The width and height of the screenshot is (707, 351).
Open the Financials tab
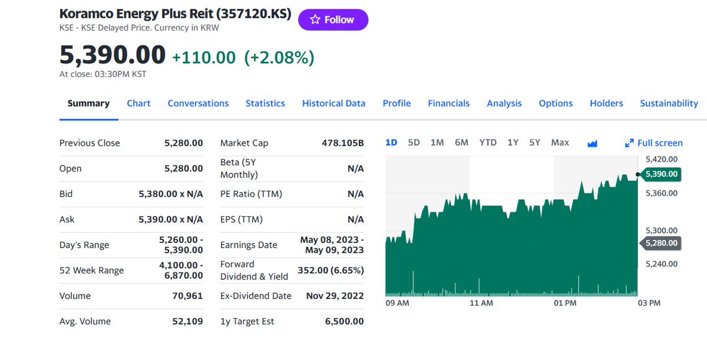point(448,103)
